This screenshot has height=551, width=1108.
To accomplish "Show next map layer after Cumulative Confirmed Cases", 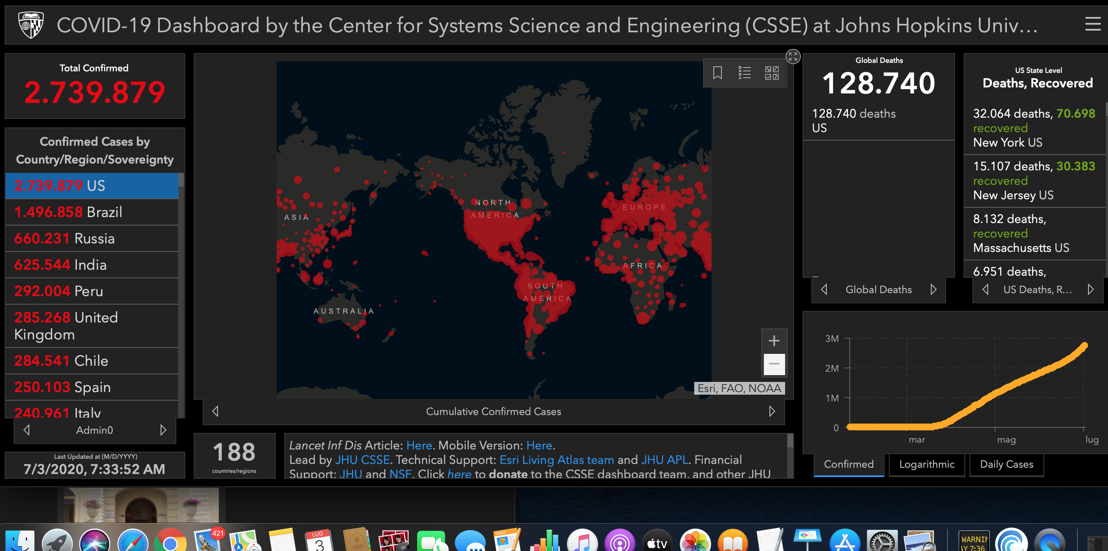I will click(772, 411).
